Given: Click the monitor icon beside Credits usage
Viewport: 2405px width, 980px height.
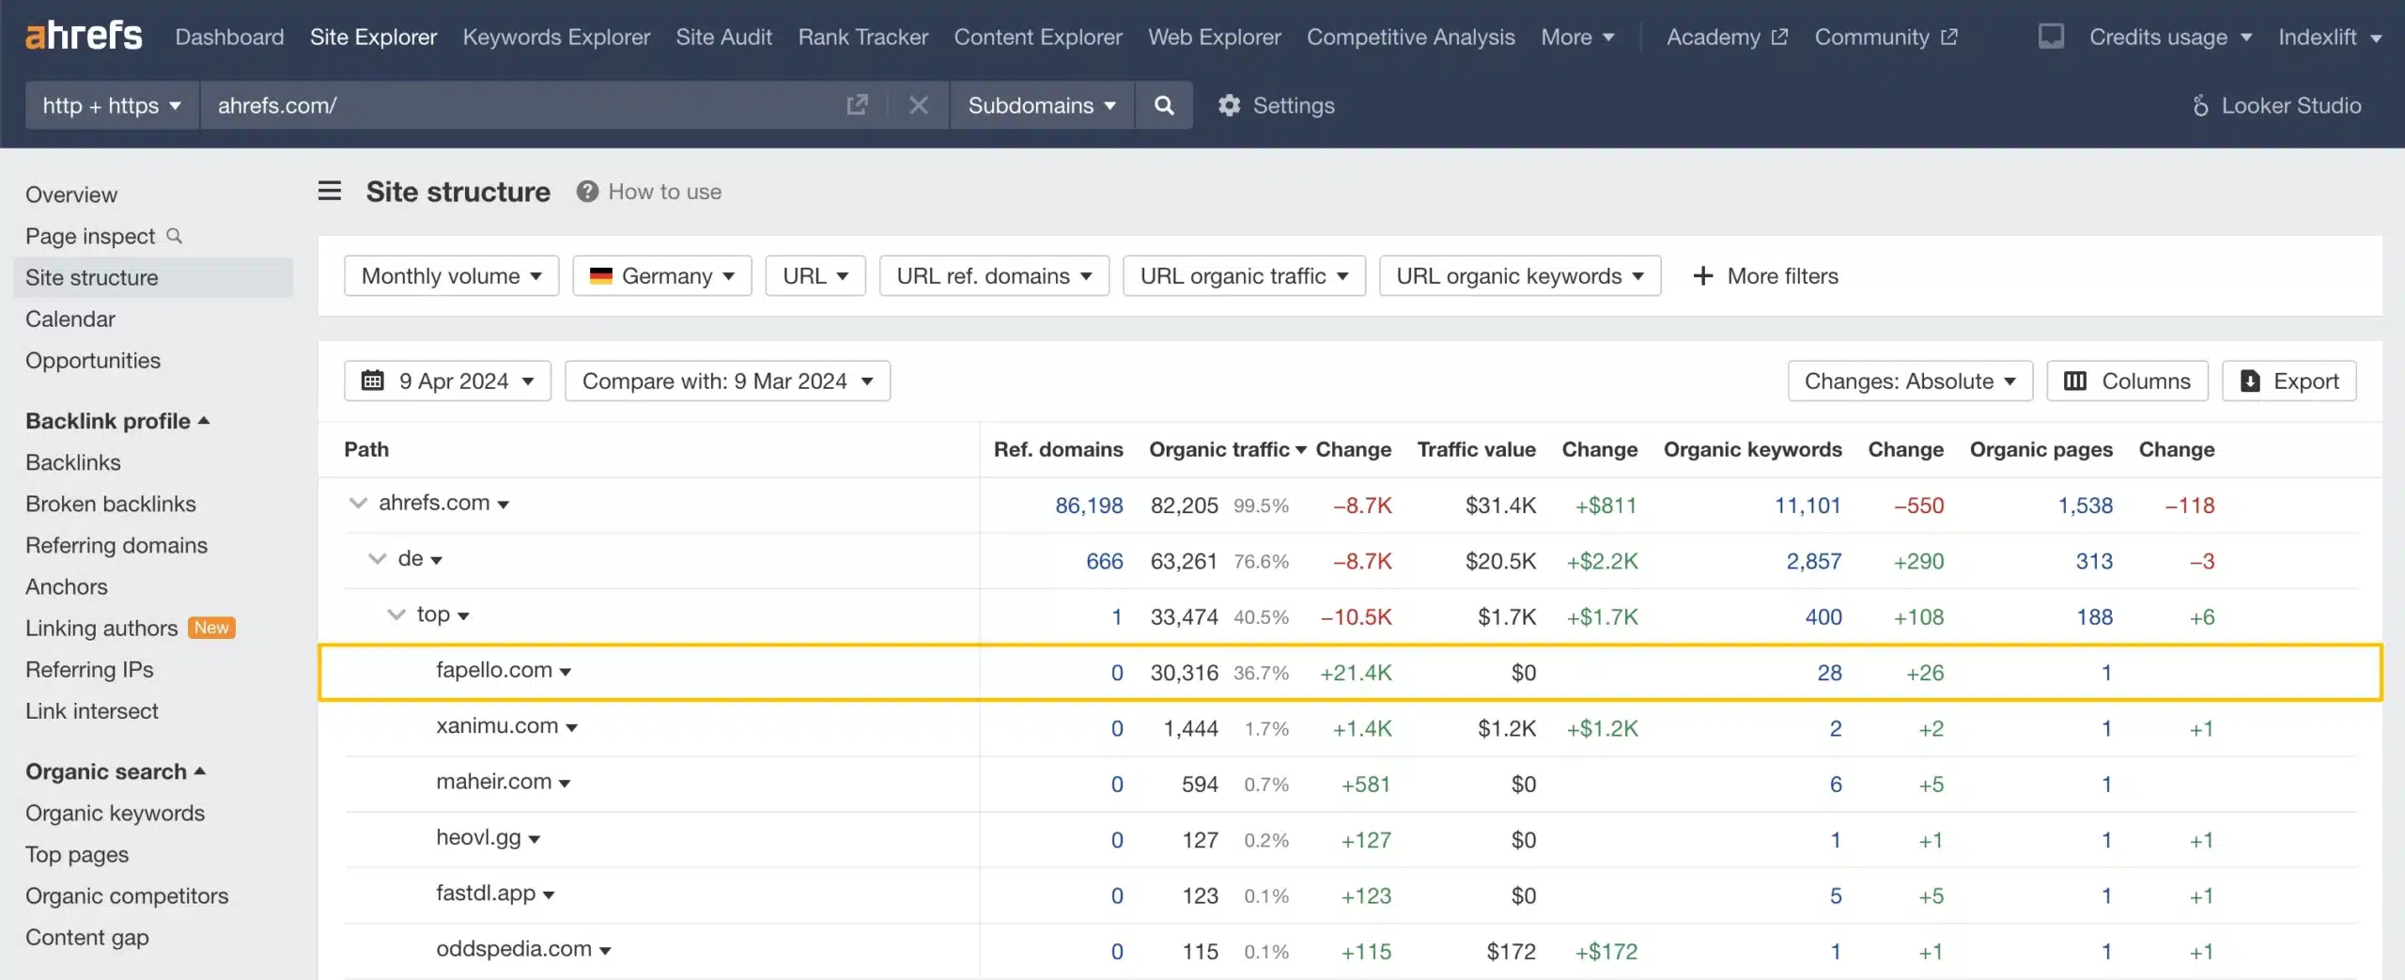Looking at the screenshot, I should [x=2051, y=37].
